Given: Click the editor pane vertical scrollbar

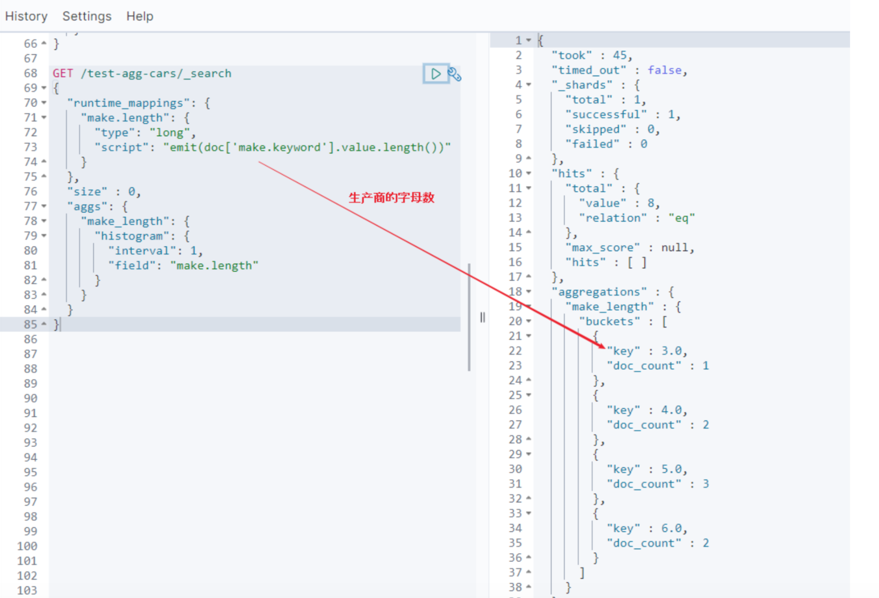Looking at the screenshot, I should (469, 317).
